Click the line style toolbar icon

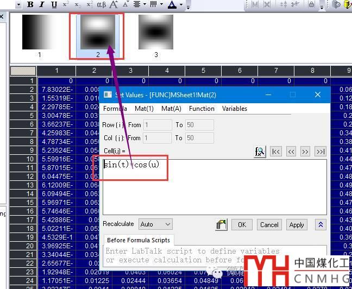[x=154, y=4]
